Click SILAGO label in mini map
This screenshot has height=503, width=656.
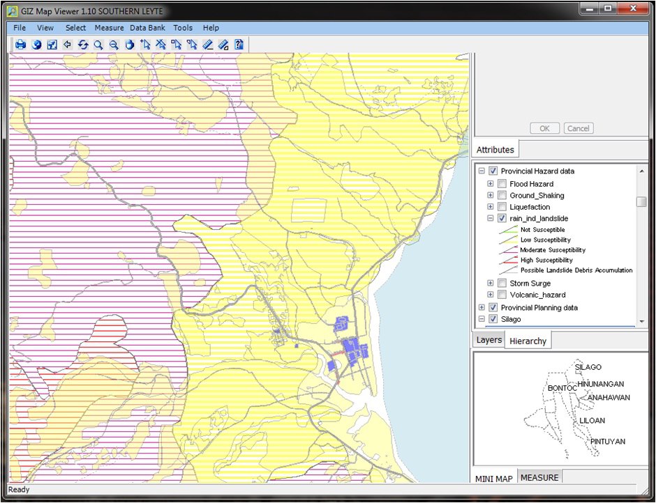[588, 367]
